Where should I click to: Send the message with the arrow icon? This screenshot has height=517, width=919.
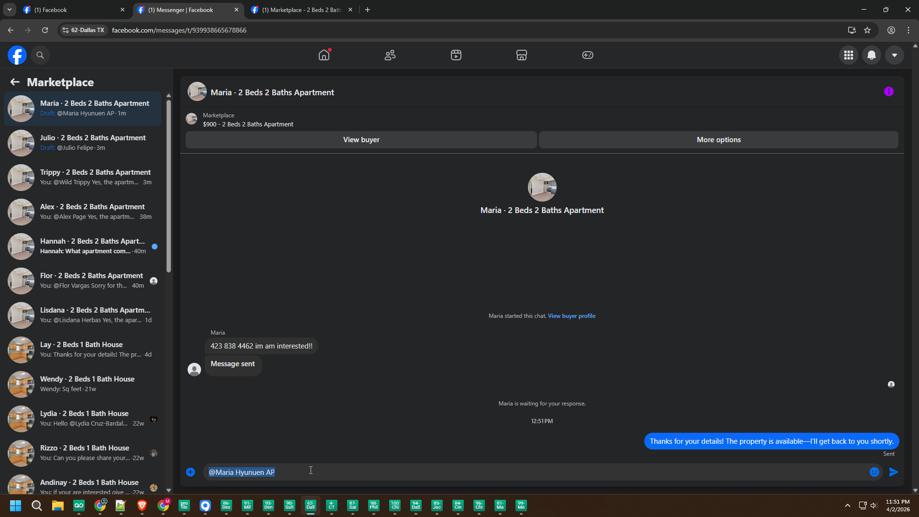click(894, 472)
